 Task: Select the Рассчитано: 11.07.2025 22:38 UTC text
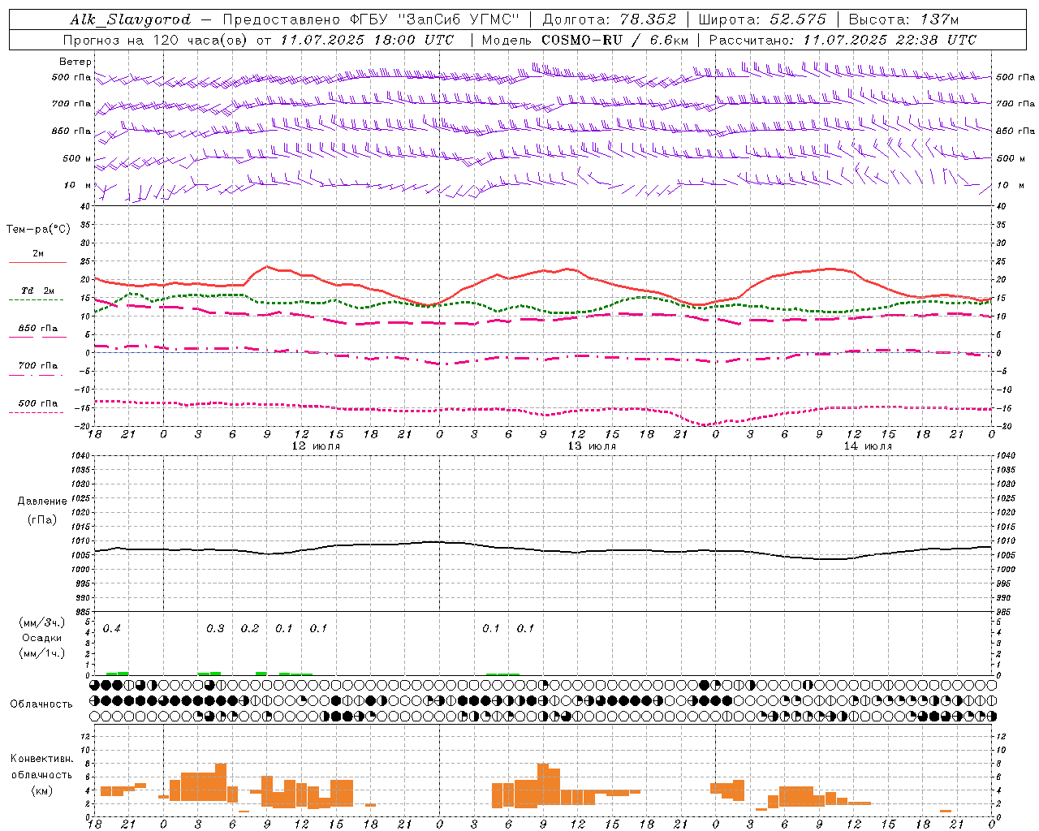[x=843, y=40]
